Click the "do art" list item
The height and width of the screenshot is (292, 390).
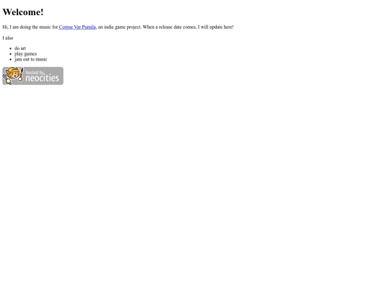click(20, 48)
